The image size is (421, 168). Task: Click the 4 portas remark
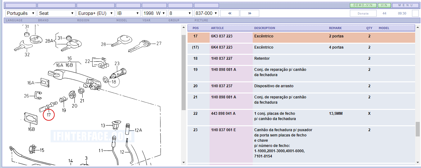(x=336, y=47)
